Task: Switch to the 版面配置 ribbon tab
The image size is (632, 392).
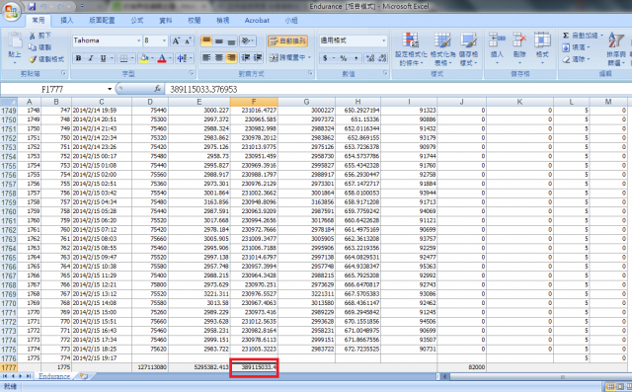Action: tap(102, 20)
